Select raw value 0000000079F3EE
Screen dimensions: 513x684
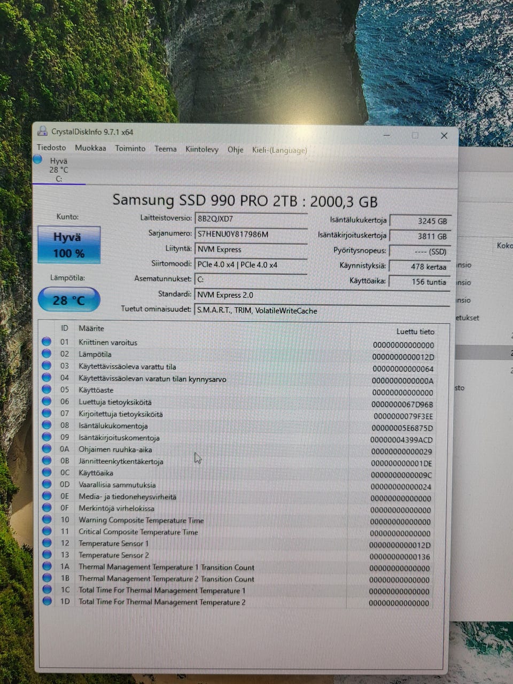click(403, 416)
